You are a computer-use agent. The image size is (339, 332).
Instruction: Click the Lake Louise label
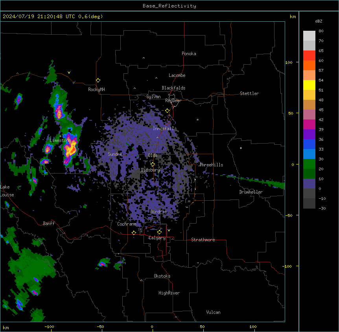pos(7,191)
